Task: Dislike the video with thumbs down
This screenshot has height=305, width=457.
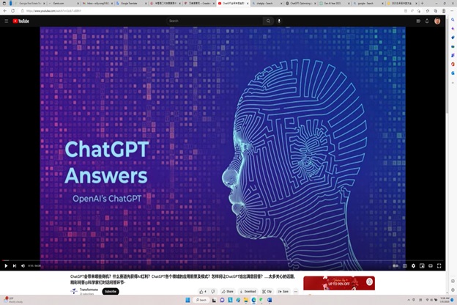Action: [x=213, y=291]
